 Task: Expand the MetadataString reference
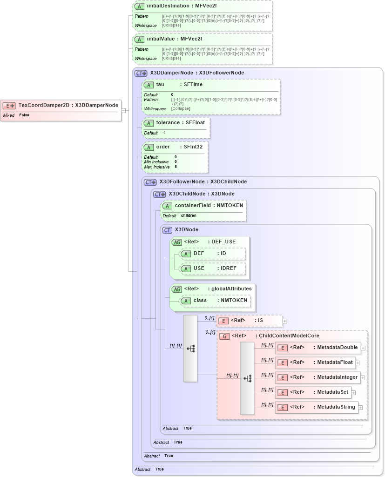[x=360, y=408]
